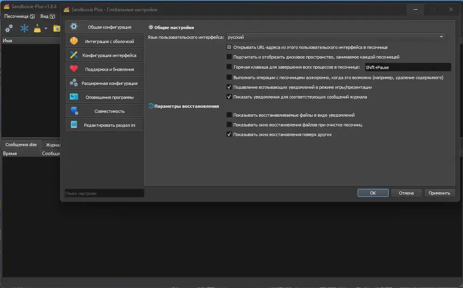Click the Имя column header in main window
Viewport: 463px width, 288px height.
(x=31, y=41)
